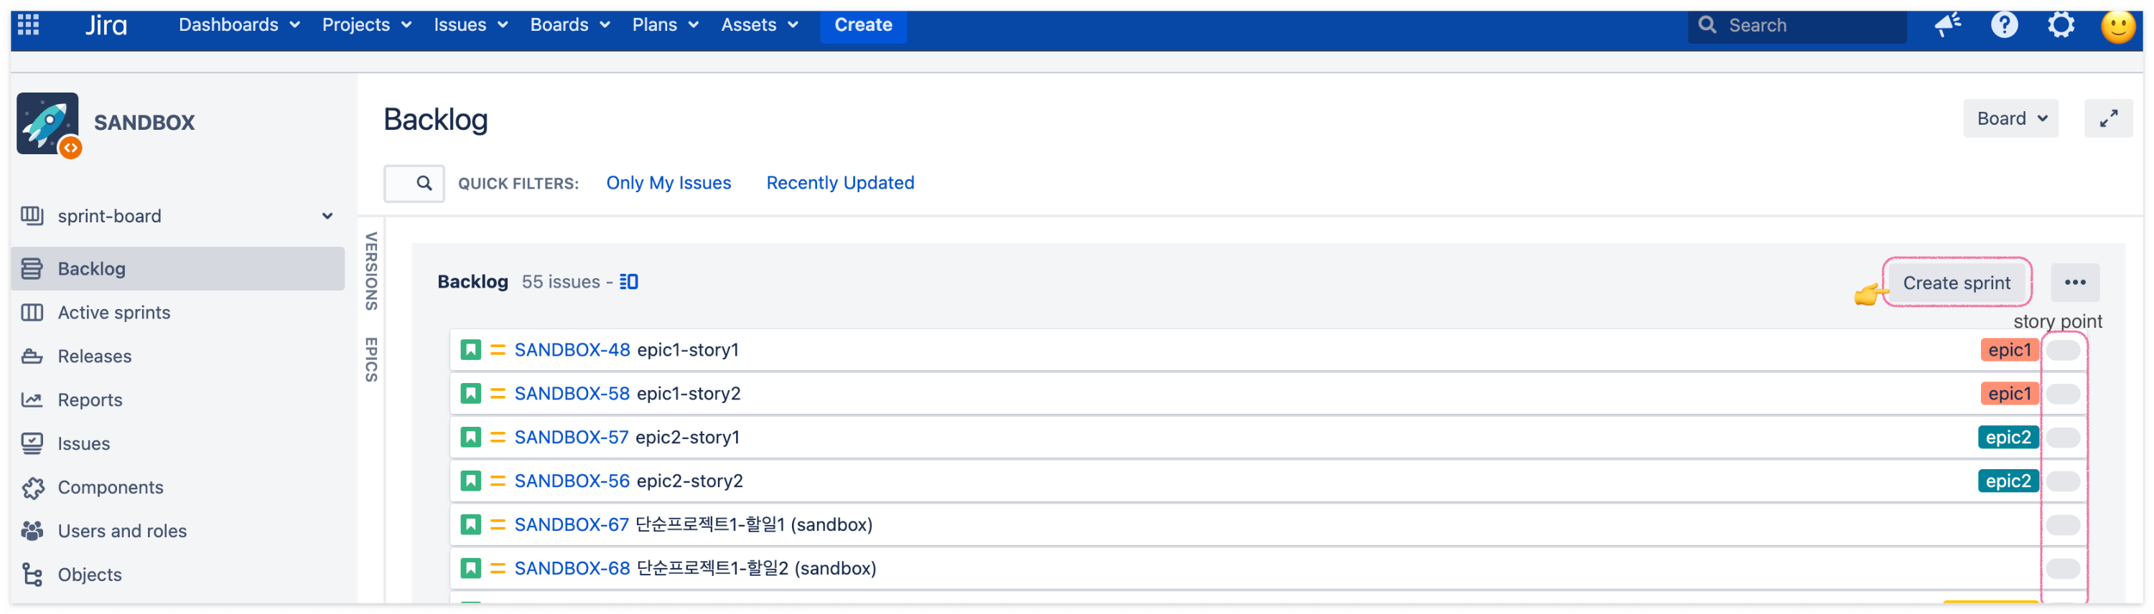This screenshot has height=614, width=2154.
Task: Open issue link SANDBOX-57
Action: [x=571, y=437]
